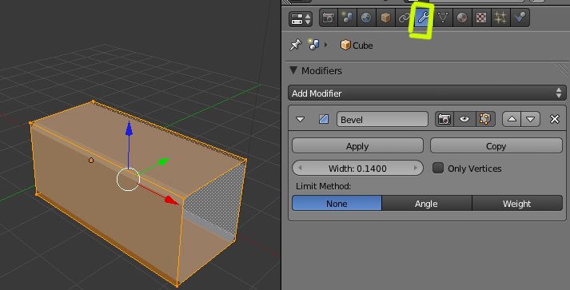The width and height of the screenshot is (570, 290).
Task: Open the Modifiers wrench tab
Action: [423, 18]
